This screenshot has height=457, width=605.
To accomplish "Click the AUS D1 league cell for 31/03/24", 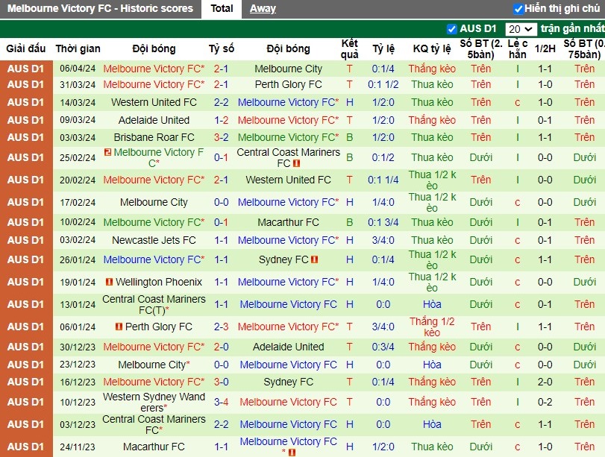I will pos(26,84).
